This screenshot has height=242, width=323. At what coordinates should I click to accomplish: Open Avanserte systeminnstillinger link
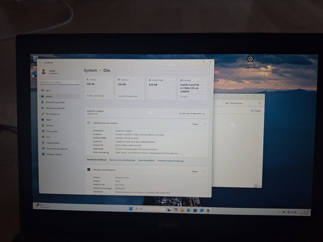(x=171, y=161)
